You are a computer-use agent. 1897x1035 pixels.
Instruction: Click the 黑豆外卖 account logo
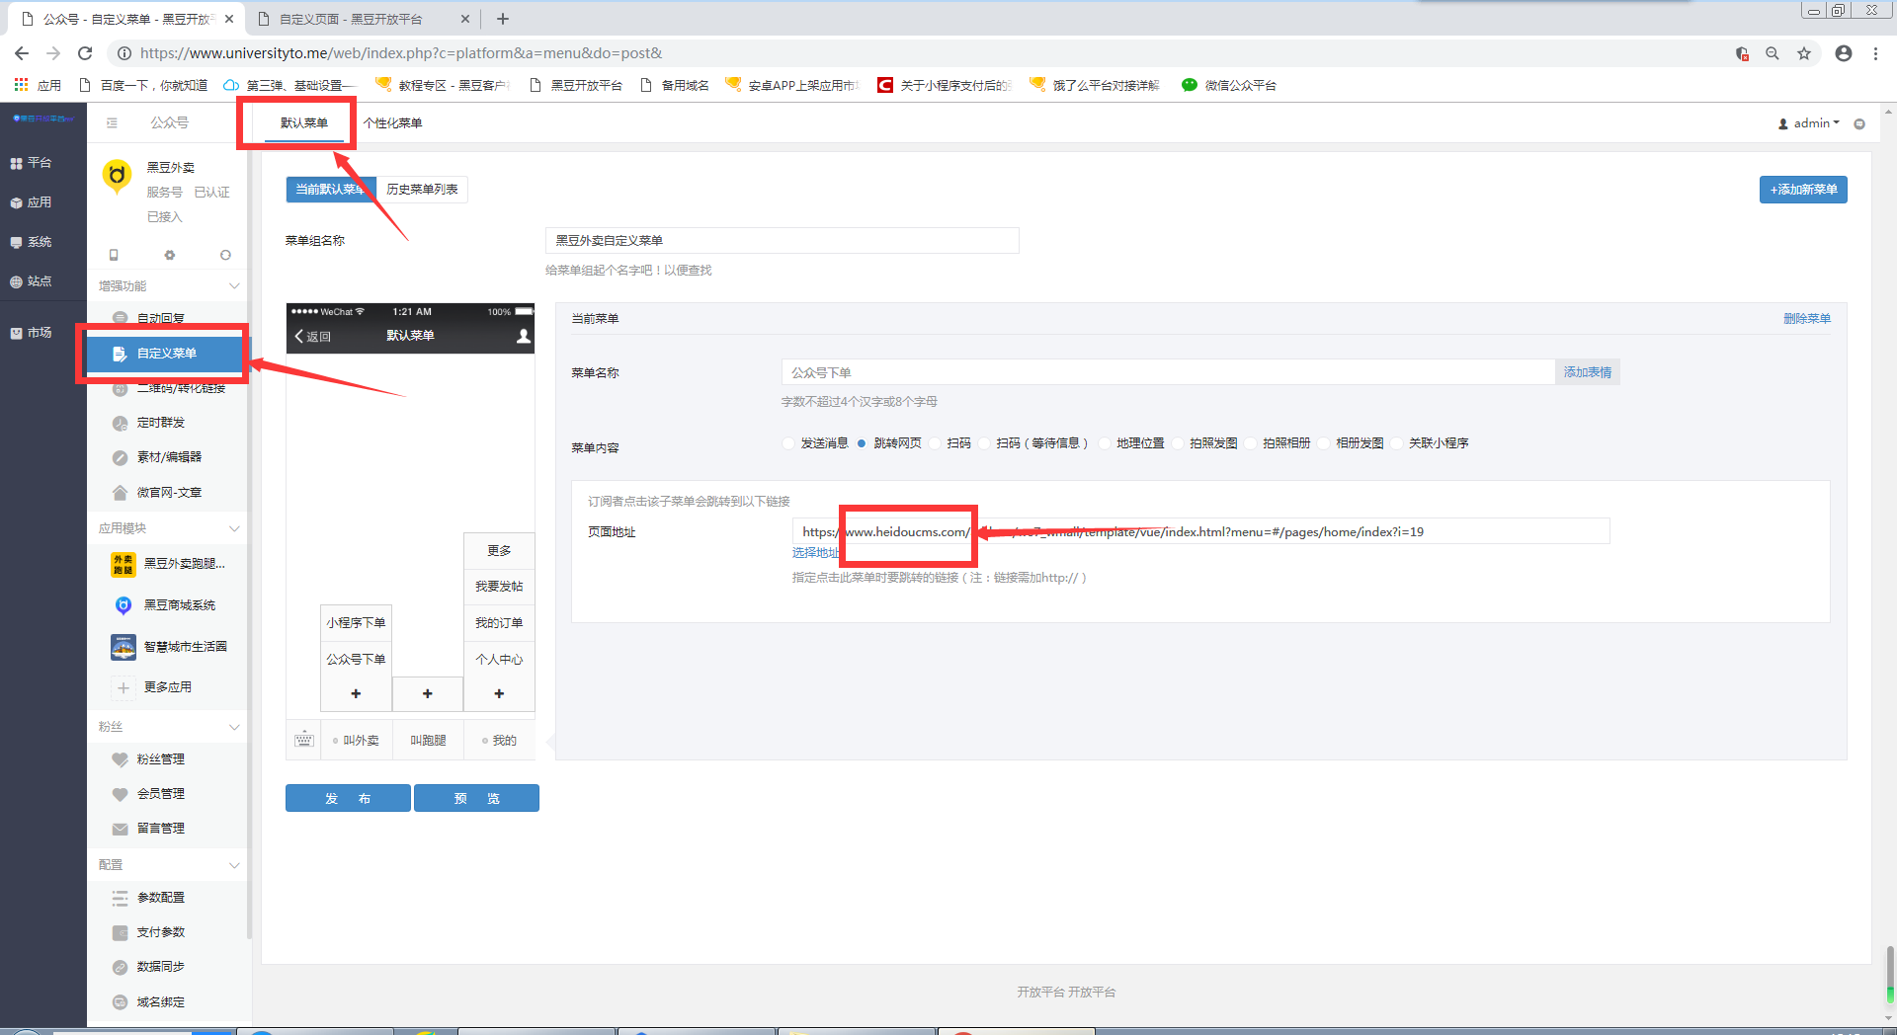coord(118,176)
